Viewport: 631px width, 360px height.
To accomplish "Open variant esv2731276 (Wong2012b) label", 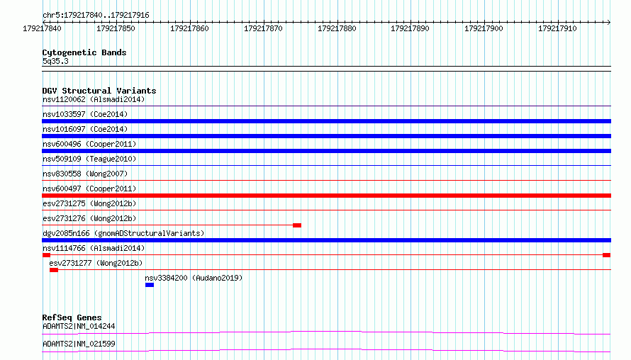I will 89,218.
